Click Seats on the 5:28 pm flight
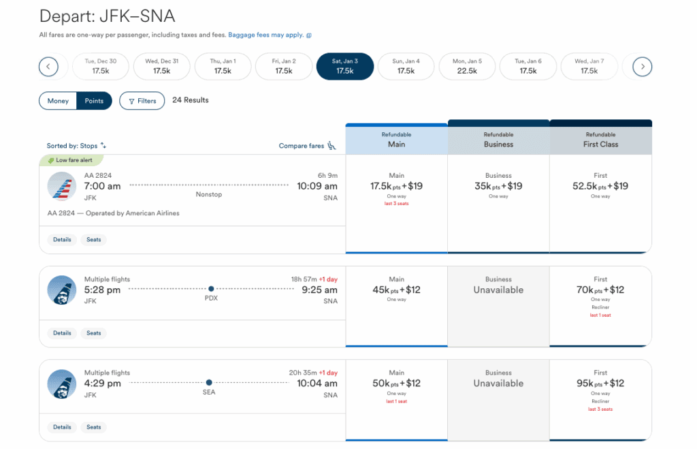The image size is (697, 449). point(93,333)
